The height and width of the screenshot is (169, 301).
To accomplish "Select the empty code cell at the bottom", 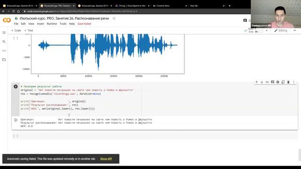I will 155,136.
